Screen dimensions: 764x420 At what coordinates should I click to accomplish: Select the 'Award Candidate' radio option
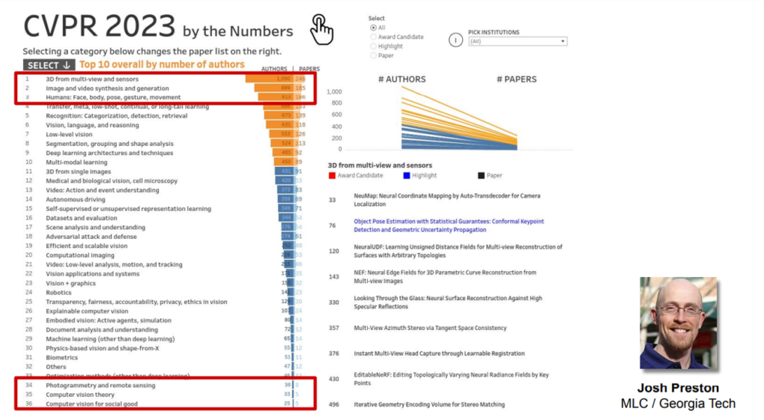(374, 36)
